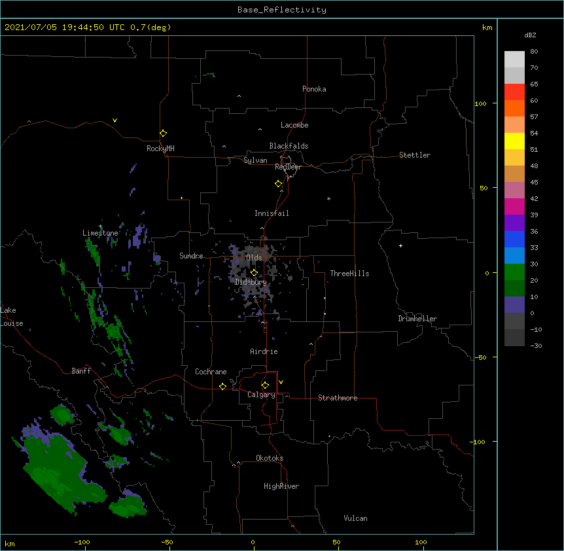The image size is (564, 551).
Task: Click the yellow station marker near RockyMH
Action: (x=163, y=133)
